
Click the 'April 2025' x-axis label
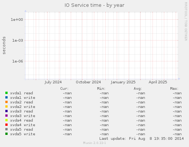pyautogui.click(x=158, y=82)
